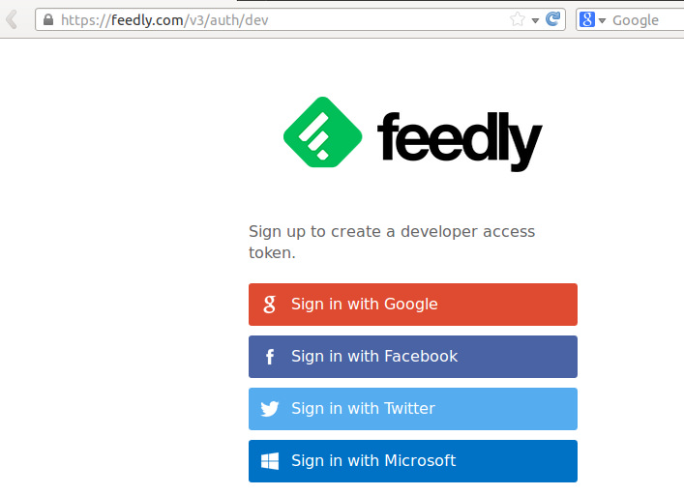This screenshot has width=684, height=495.
Task: Sign in with Twitter
Action: pyautogui.click(x=413, y=409)
